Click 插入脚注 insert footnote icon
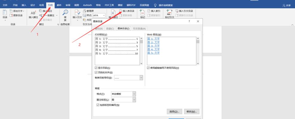The height and width of the screenshot is (119, 295). (33, 13)
